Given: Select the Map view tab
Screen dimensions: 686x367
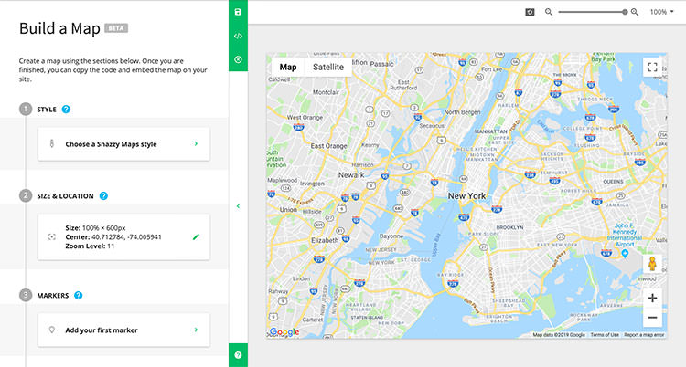Looking at the screenshot, I should click(288, 67).
